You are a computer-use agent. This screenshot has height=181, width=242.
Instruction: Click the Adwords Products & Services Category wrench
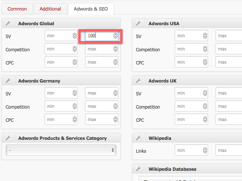coord(8,138)
